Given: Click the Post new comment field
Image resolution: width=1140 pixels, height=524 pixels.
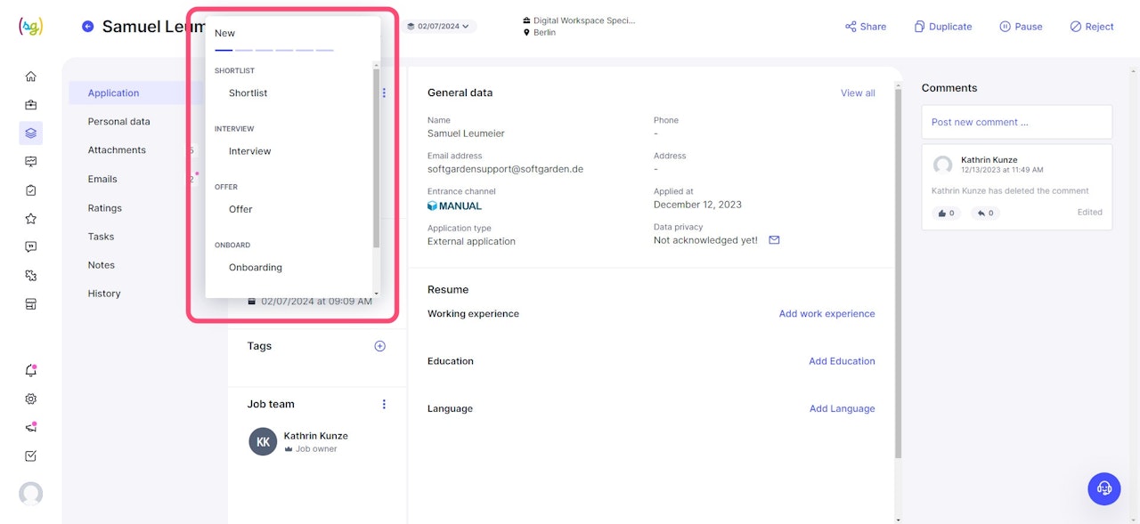Looking at the screenshot, I should click(x=1016, y=122).
